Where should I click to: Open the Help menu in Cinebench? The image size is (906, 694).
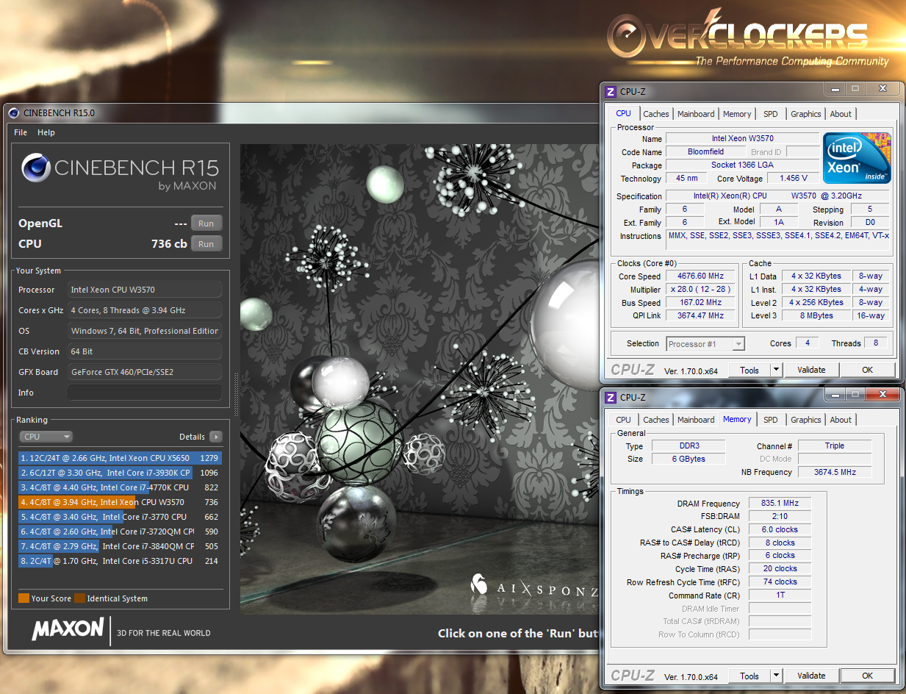tap(46, 132)
